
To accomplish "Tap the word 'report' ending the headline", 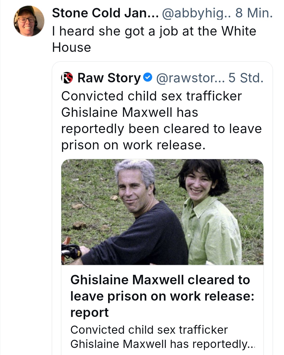I will [89, 313].
